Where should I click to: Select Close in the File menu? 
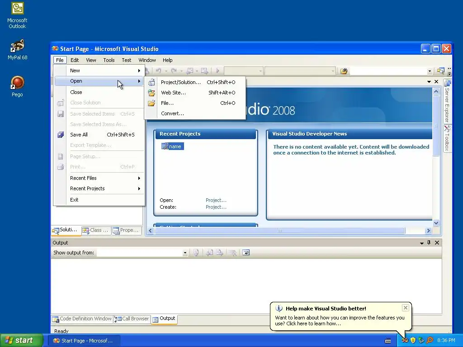coord(99,92)
